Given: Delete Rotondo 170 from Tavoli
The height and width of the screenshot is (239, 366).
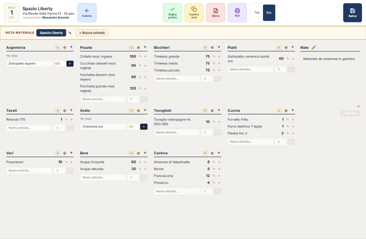Looking at the screenshot, I should (72, 119).
